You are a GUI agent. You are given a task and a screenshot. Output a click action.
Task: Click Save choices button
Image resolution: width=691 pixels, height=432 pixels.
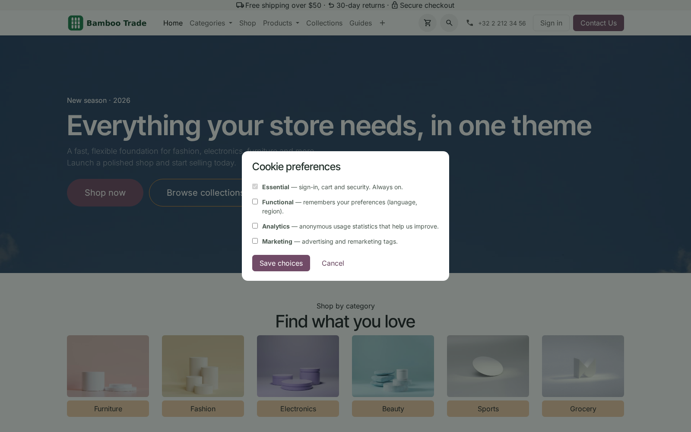click(281, 263)
